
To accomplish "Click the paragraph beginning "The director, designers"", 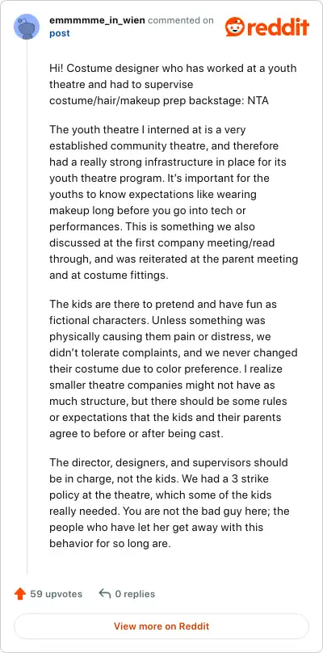I will pyautogui.click(x=170, y=503).
